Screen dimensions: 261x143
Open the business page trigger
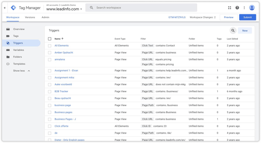(63, 105)
